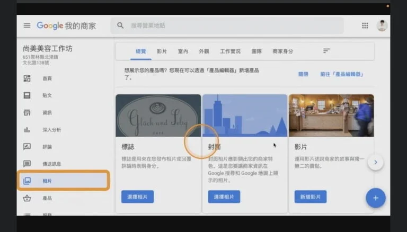Open the Google apps grid
Viewport: 407px width, 232px height.
(365, 25)
